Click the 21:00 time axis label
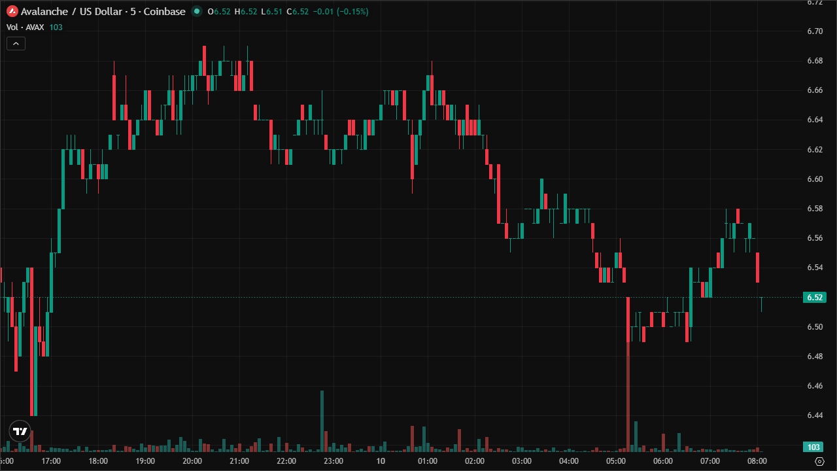The image size is (837, 471). tap(239, 461)
